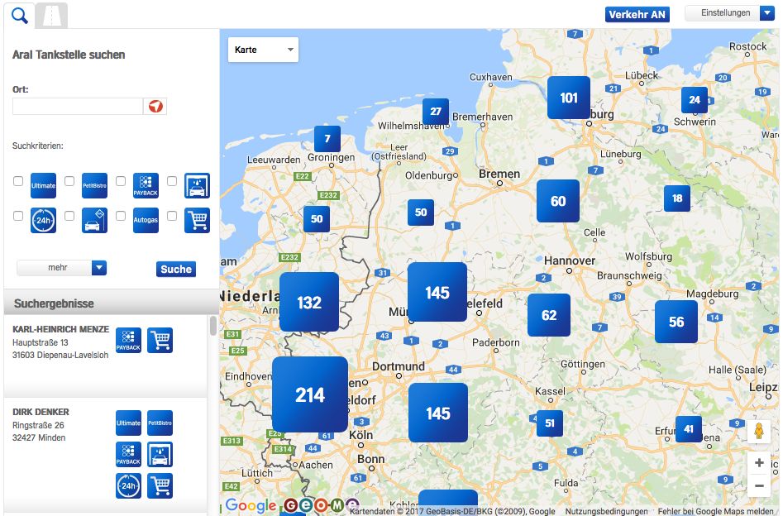Tick the 24h open checkbox

click(x=18, y=216)
